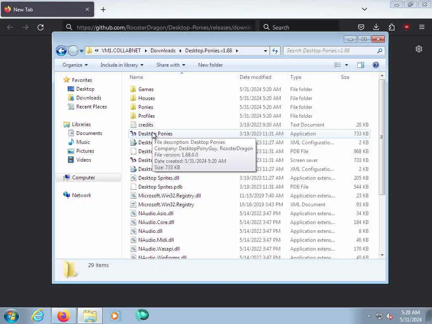Viewport: 432px width, 324px height.
Task: Expand the address bar previous locations dropdown
Action: tap(265, 51)
